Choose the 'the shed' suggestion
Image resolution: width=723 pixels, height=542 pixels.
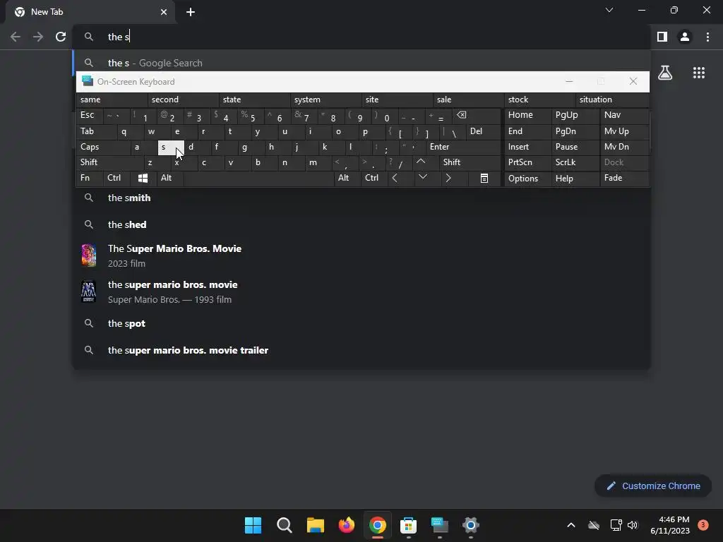click(x=361, y=224)
